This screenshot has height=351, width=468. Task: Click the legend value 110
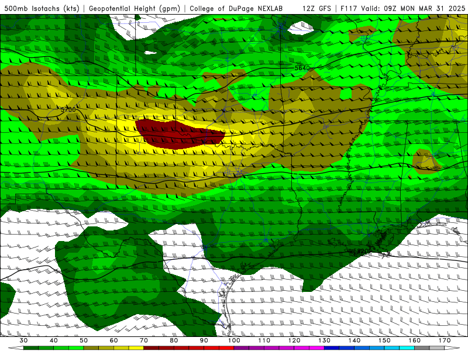pos(264,340)
